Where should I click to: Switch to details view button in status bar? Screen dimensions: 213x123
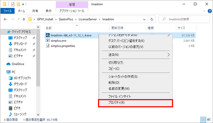tap(203, 120)
